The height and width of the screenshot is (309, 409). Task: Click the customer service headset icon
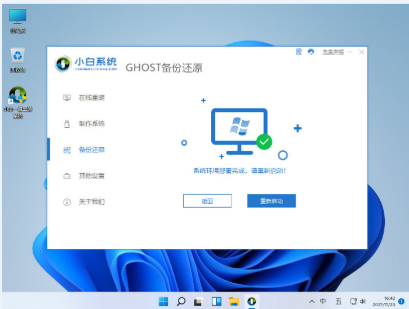[311, 52]
